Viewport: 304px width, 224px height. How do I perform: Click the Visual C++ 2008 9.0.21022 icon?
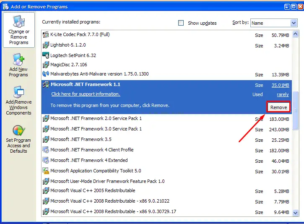tap(46, 201)
